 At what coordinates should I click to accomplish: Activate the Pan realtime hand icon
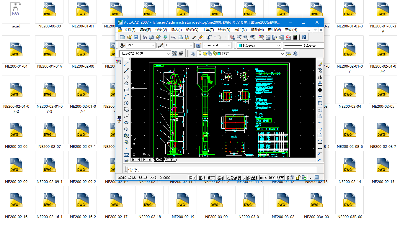click(x=232, y=37)
